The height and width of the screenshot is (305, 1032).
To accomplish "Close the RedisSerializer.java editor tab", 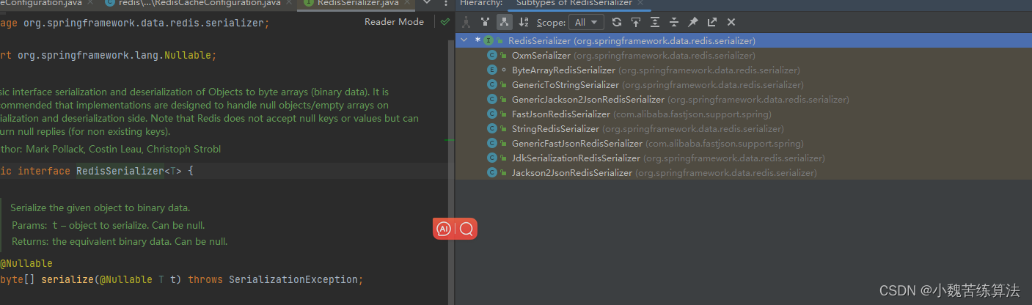I will click(x=407, y=4).
